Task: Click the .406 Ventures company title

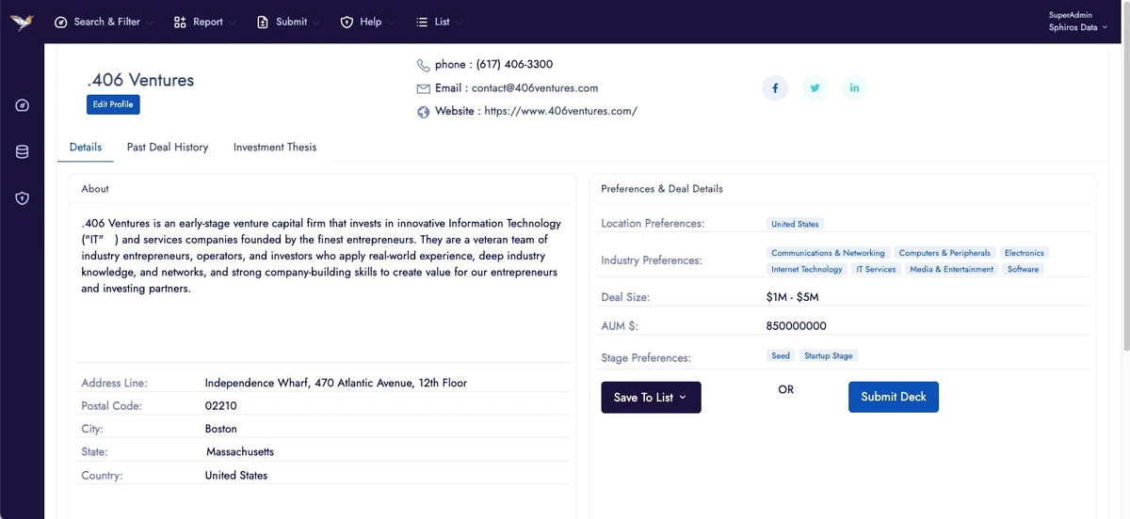Action: [139, 80]
